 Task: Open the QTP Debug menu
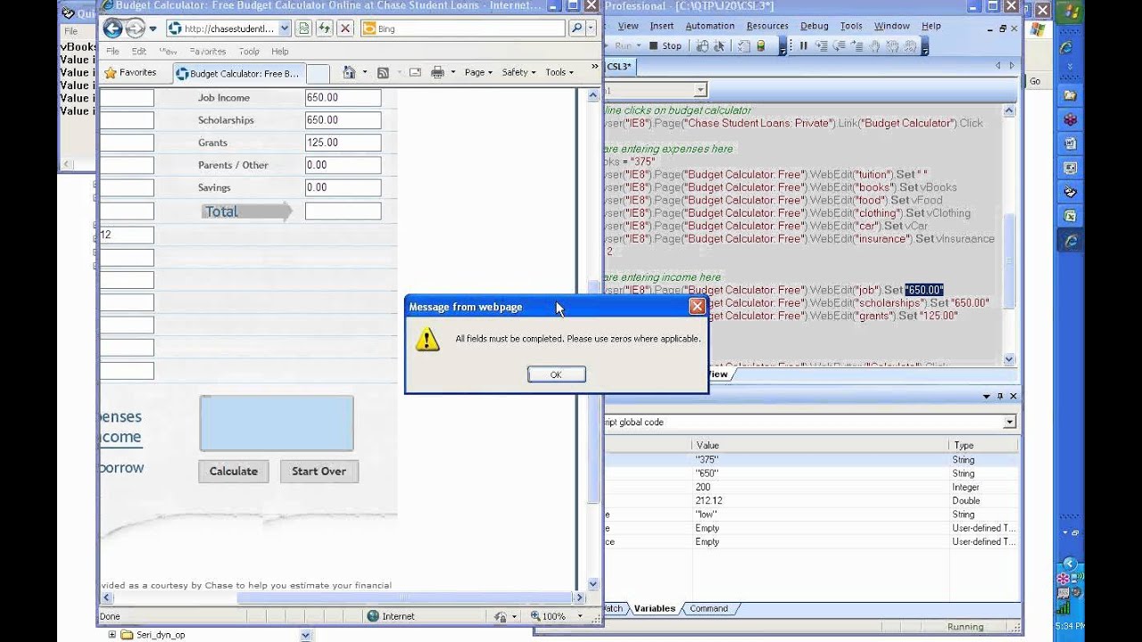pyautogui.click(x=815, y=26)
